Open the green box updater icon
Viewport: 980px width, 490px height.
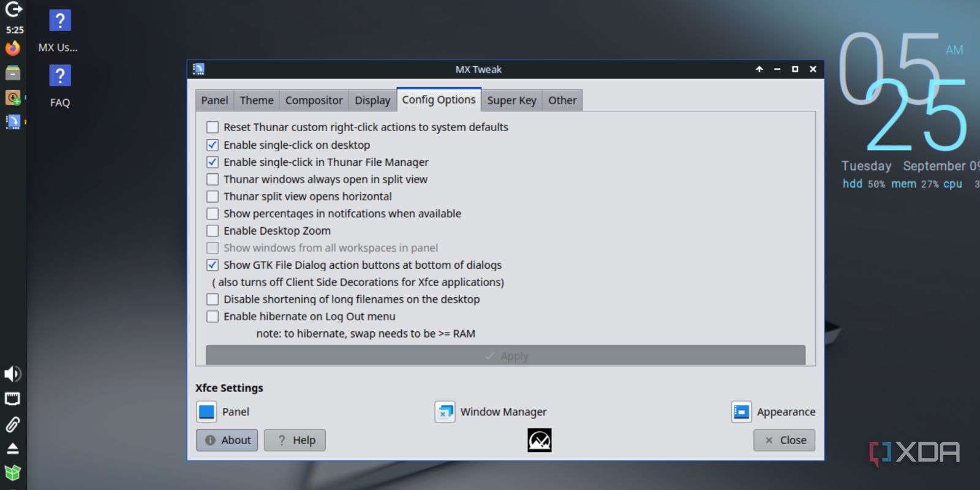[x=13, y=473]
